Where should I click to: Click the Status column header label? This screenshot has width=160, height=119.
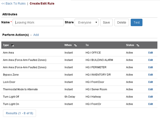[130, 45]
